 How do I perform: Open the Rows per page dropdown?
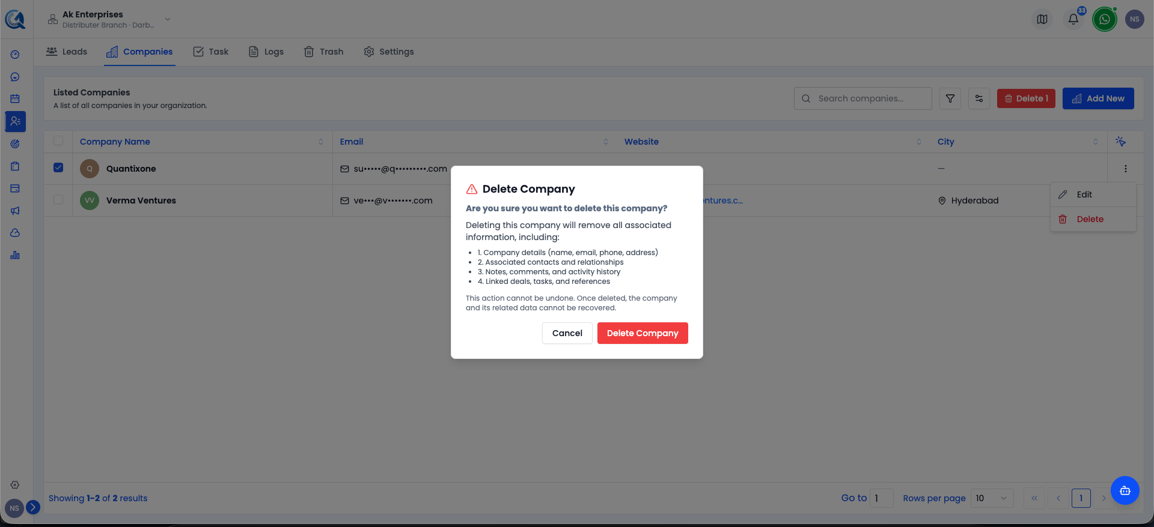[x=992, y=498]
